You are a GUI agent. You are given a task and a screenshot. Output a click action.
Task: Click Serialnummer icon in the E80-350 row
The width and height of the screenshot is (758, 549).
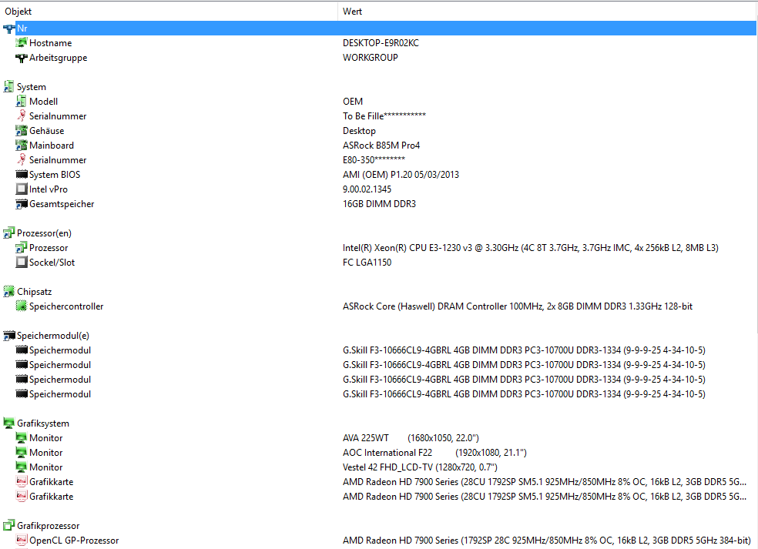point(22,160)
